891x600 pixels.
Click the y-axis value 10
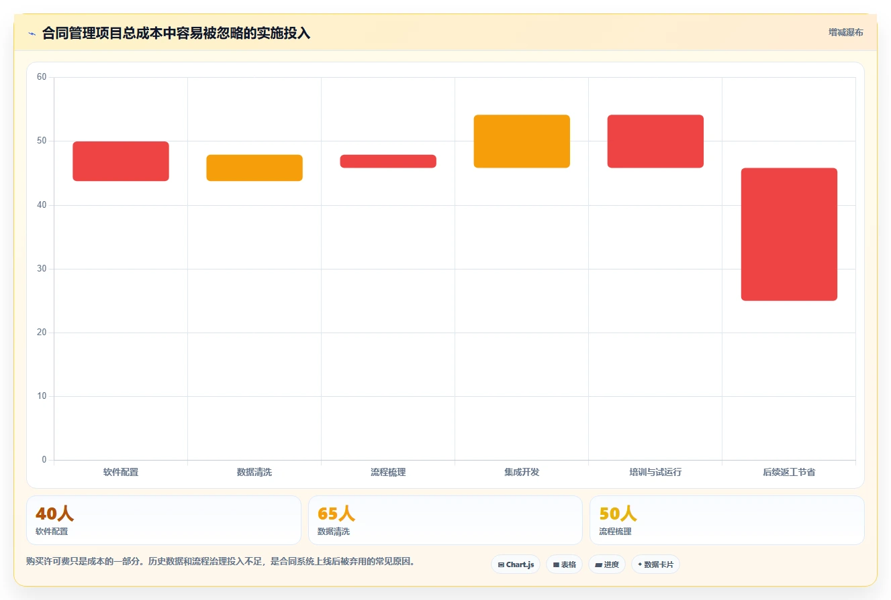pos(42,396)
